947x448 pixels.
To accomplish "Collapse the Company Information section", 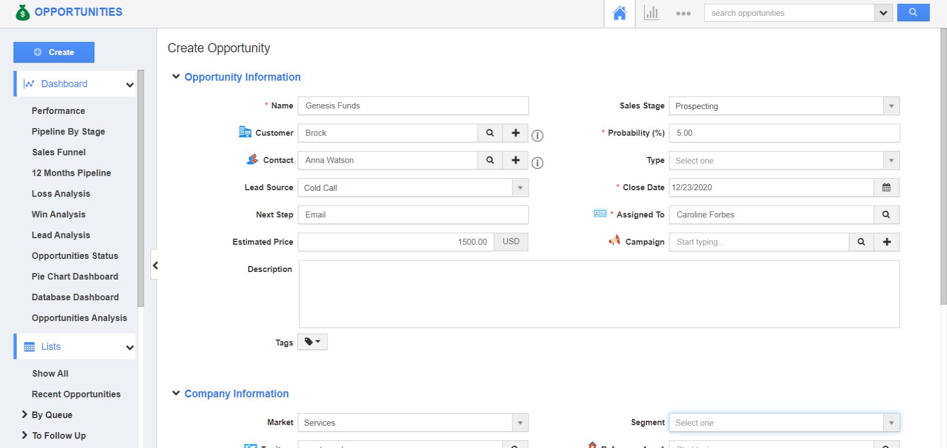I will pos(176,393).
